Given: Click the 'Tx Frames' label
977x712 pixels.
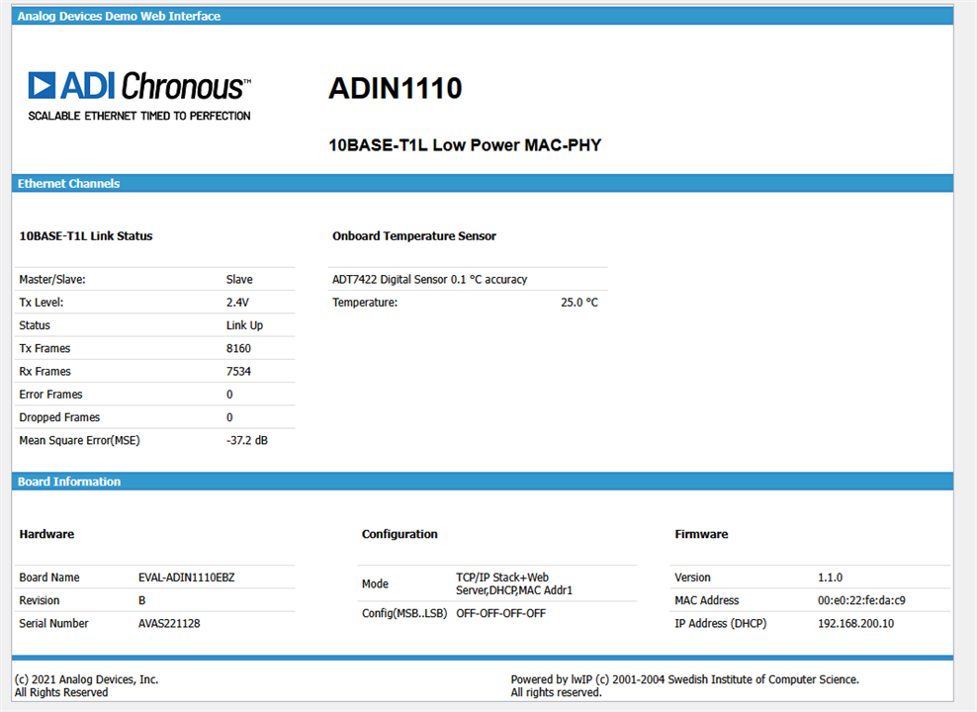Looking at the screenshot, I should [x=44, y=348].
